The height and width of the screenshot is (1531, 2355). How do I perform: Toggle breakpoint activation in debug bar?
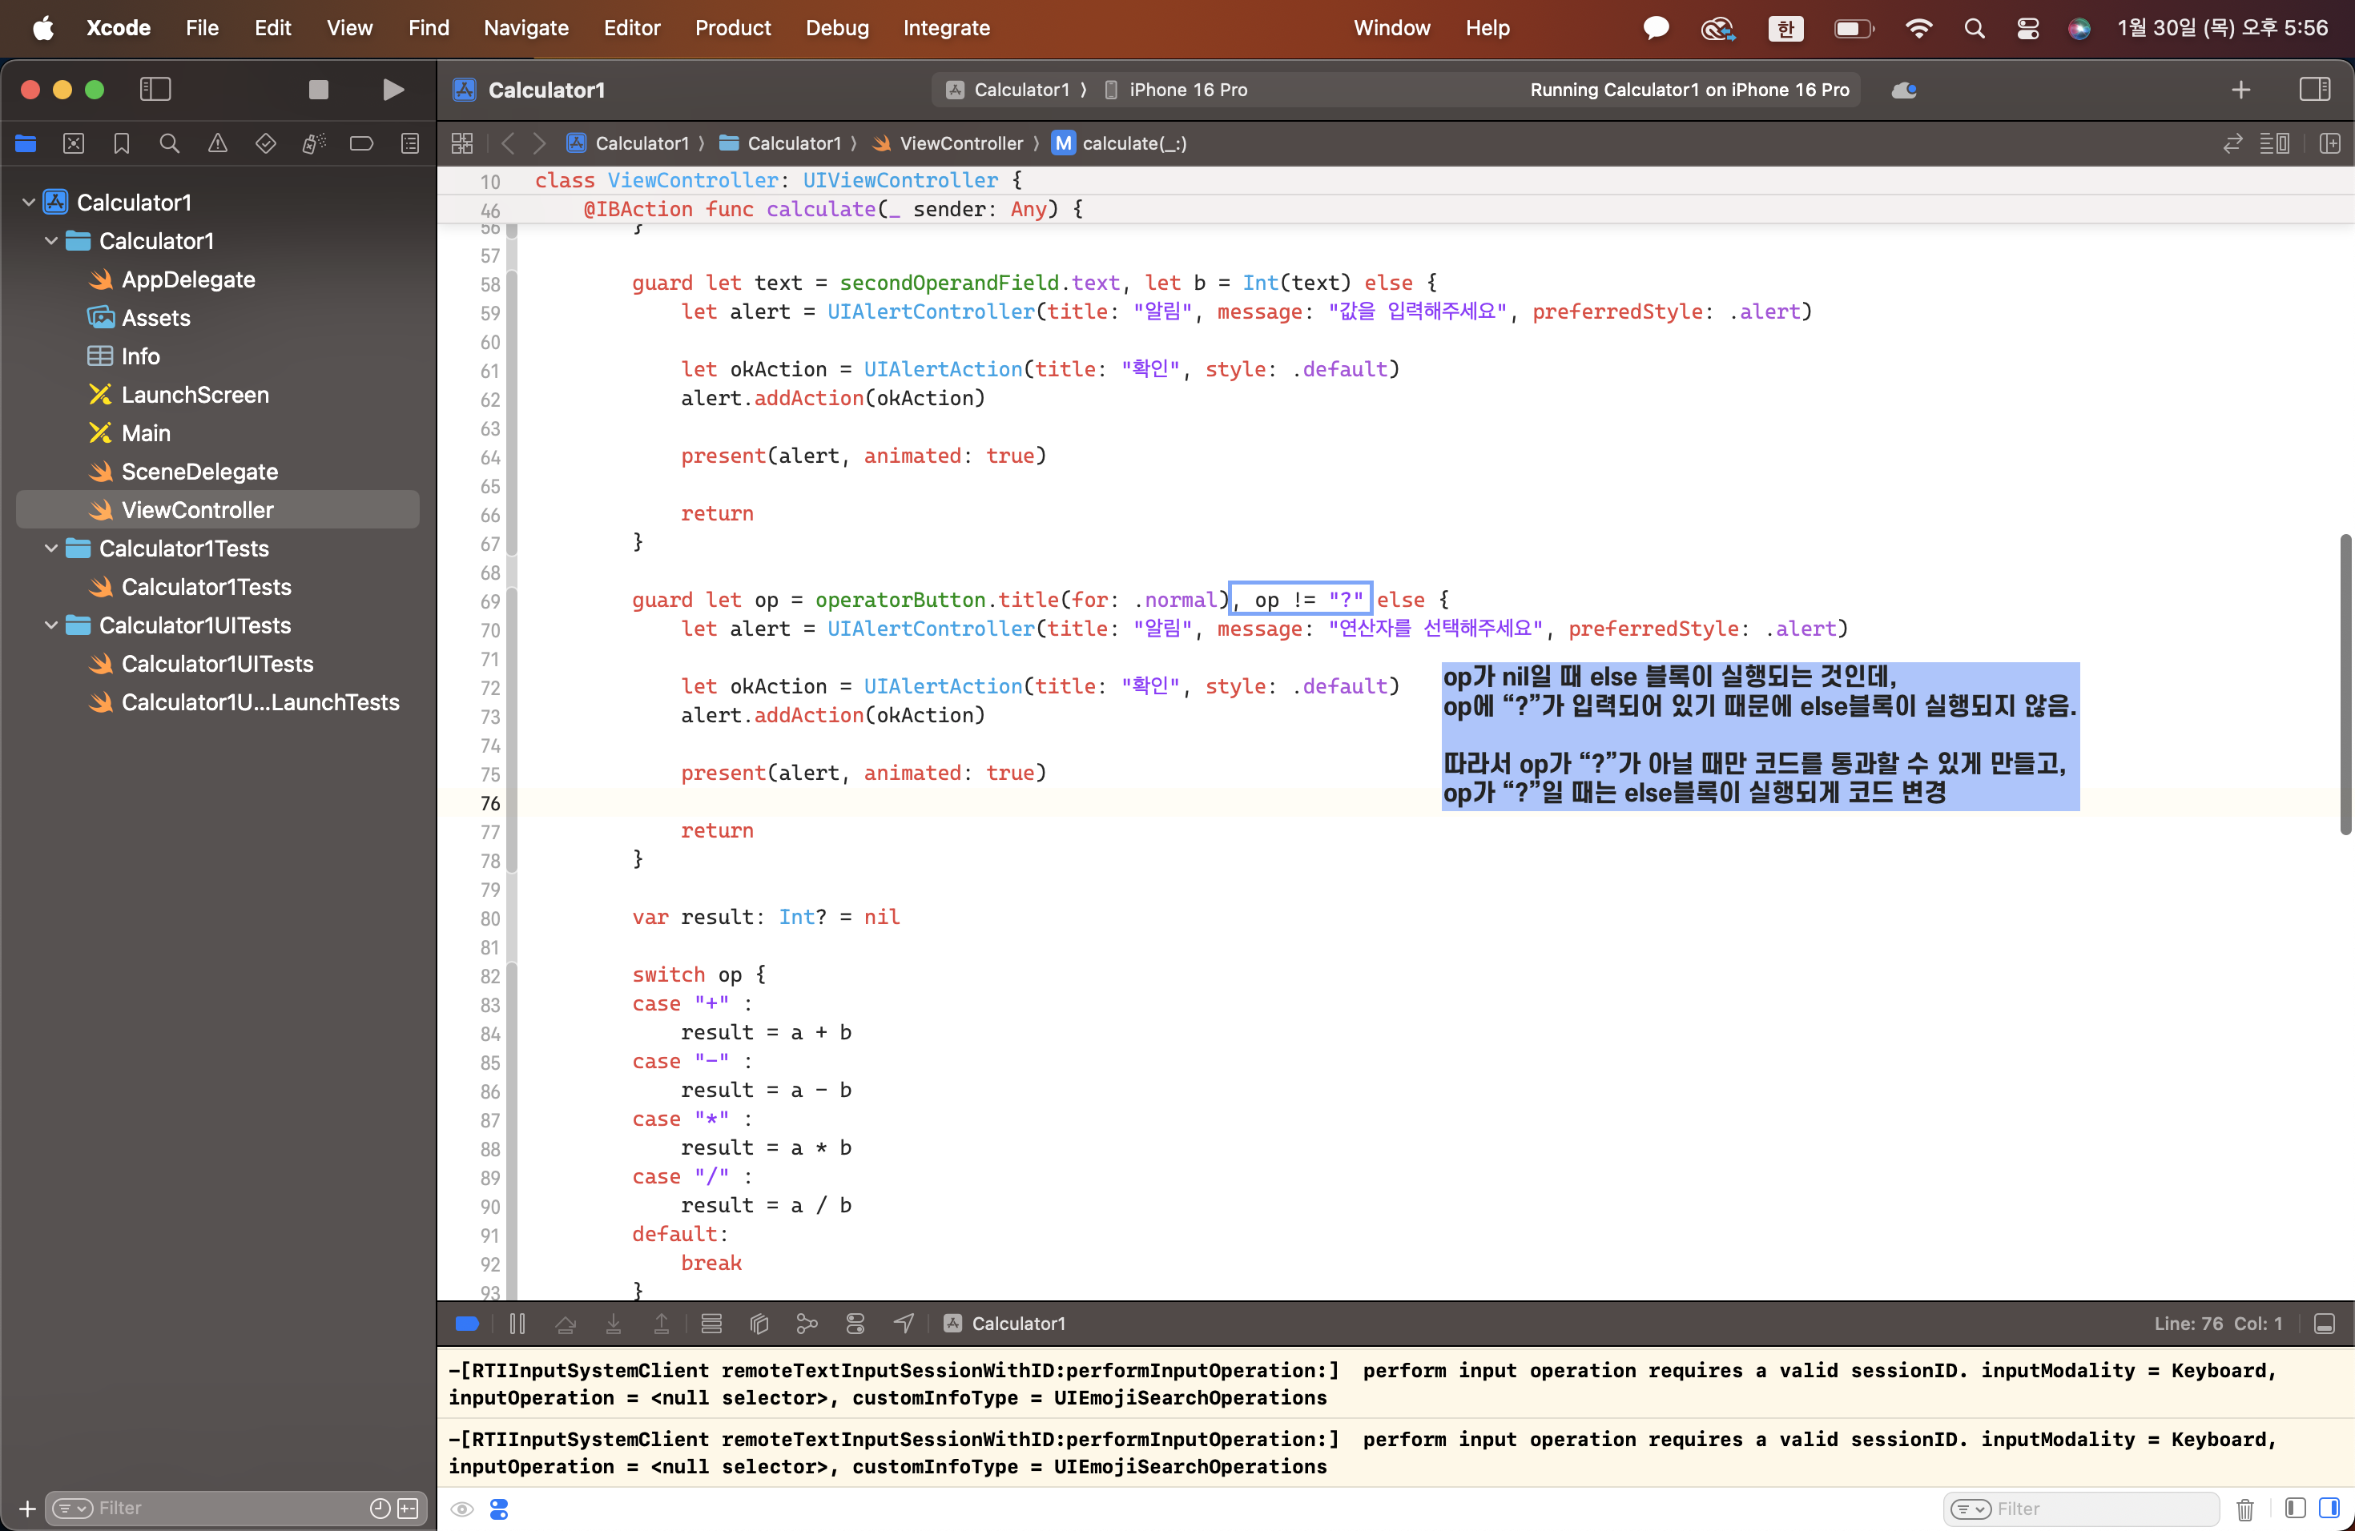[x=467, y=1324]
